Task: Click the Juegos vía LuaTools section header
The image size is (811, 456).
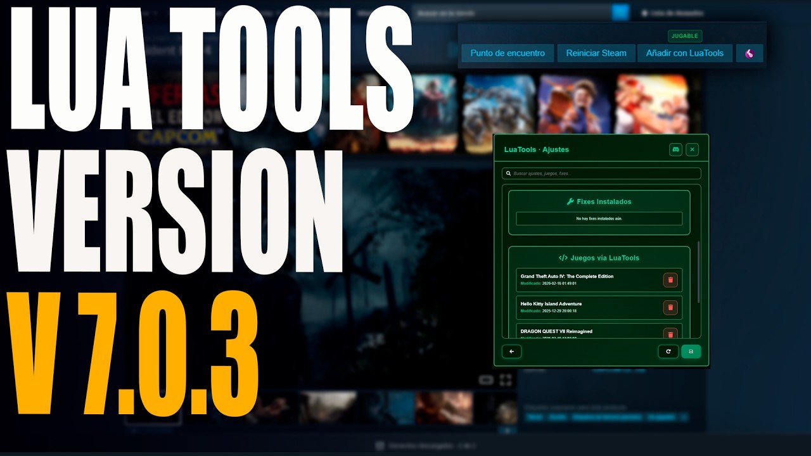Action: pos(599,258)
